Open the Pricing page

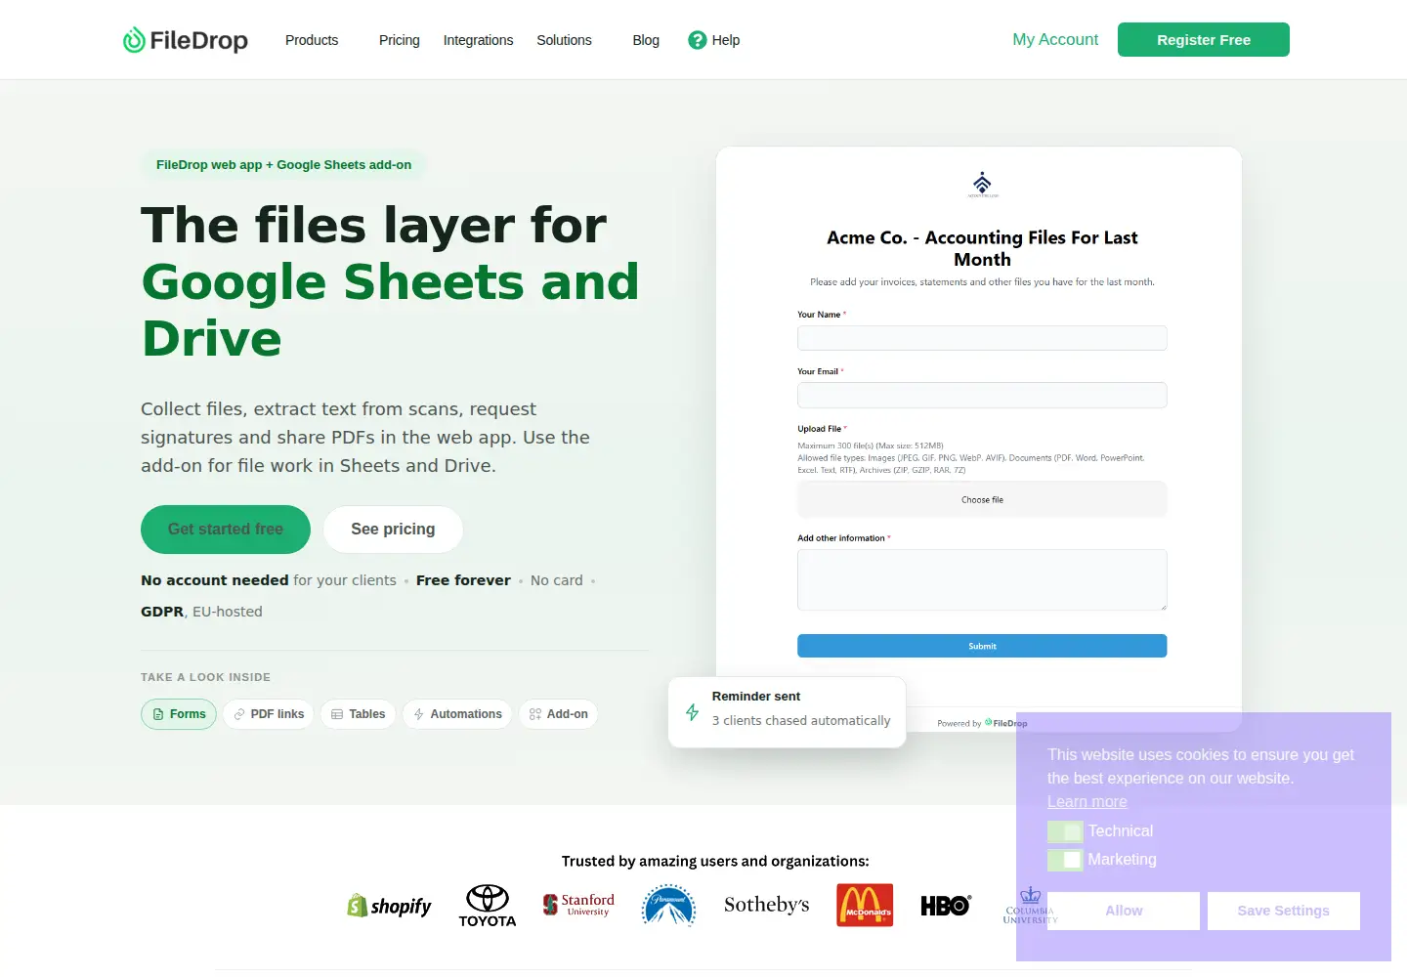point(400,40)
